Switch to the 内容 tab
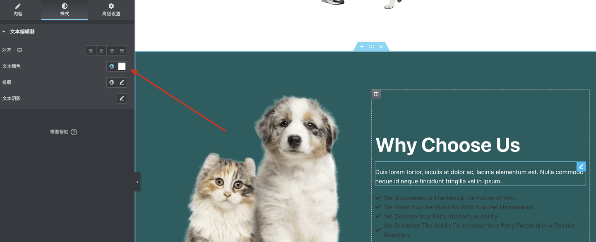This screenshot has height=242, width=596. pos(18,10)
